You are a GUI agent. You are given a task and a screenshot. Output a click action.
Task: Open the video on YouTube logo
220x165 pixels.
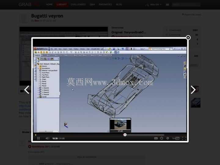click(176, 138)
